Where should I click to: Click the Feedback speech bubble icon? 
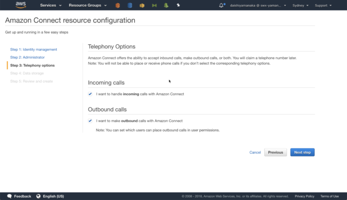9,196
